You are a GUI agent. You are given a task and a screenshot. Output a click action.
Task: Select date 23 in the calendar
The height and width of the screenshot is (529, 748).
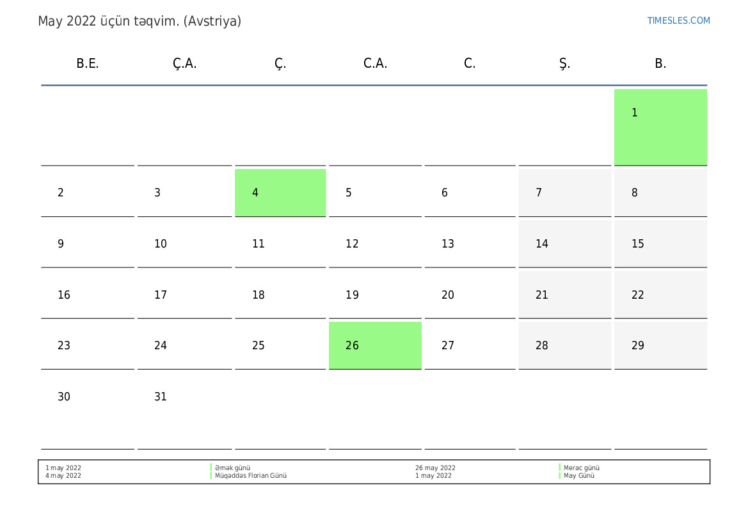pyautogui.click(x=87, y=345)
